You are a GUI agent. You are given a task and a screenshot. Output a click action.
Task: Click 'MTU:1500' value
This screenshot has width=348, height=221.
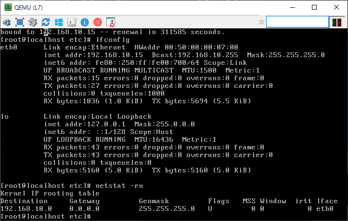click(199, 71)
